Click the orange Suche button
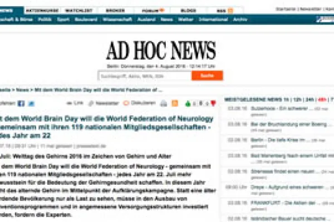 point(207,75)
